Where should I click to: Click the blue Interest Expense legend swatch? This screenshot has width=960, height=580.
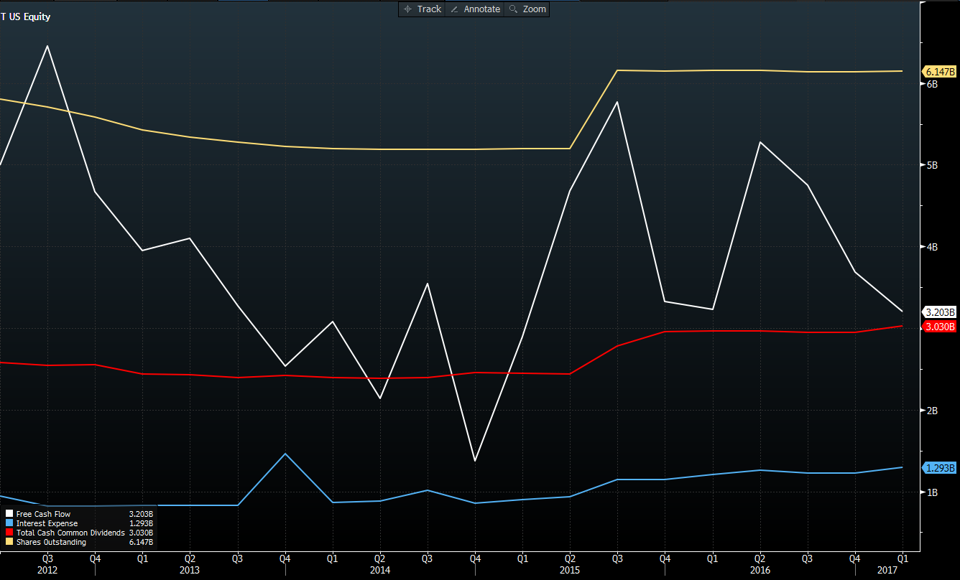tap(9, 523)
